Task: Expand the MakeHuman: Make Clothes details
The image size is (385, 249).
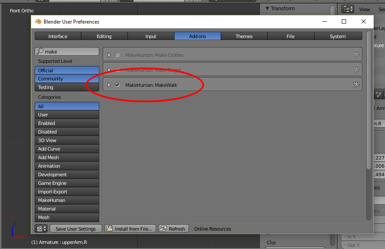Action: [x=109, y=55]
